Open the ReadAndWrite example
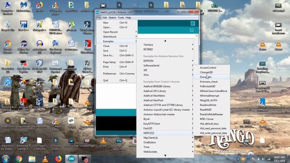The image size is (290, 163). pyautogui.click(x=212, y=105)
